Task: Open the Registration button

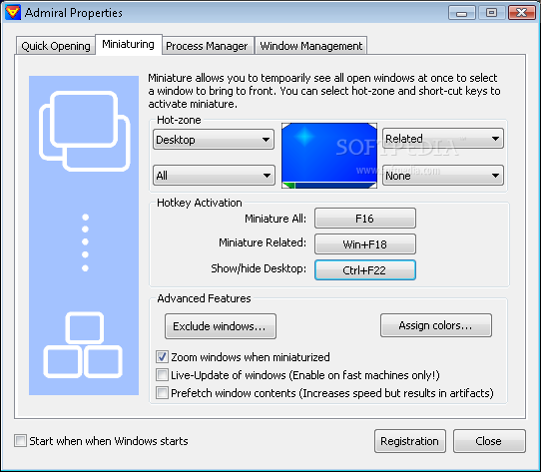Action: (410, 441)
